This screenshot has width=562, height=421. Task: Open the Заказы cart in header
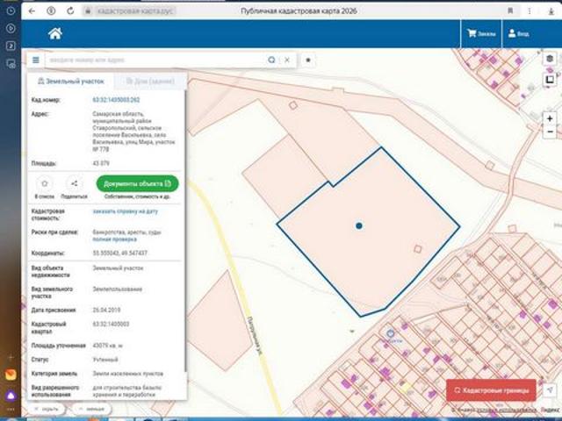coord(481,33)
